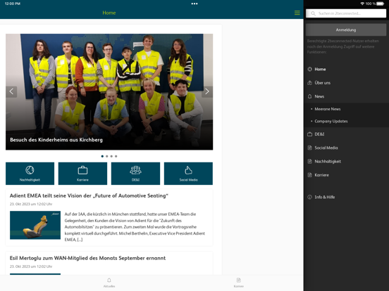Viewport: 389px width, 291px height.
Task: Go to next carousel slide arrow
Action: pos(207,91)
